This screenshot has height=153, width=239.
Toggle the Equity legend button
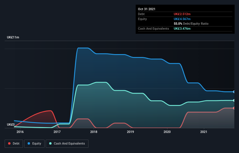click(x=34, y=144)
